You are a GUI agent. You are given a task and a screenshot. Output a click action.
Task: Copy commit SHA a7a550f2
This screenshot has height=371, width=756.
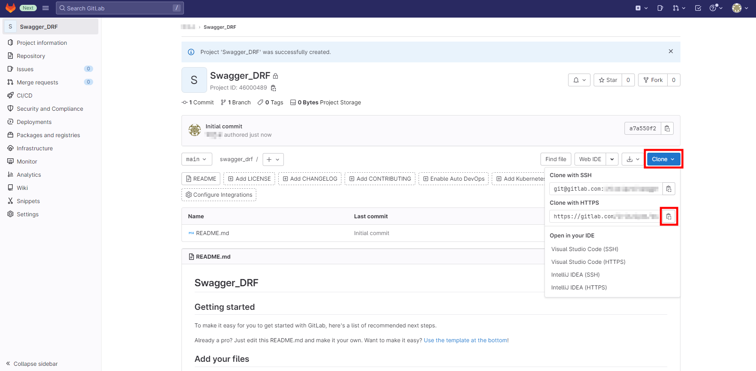point(667,128)
